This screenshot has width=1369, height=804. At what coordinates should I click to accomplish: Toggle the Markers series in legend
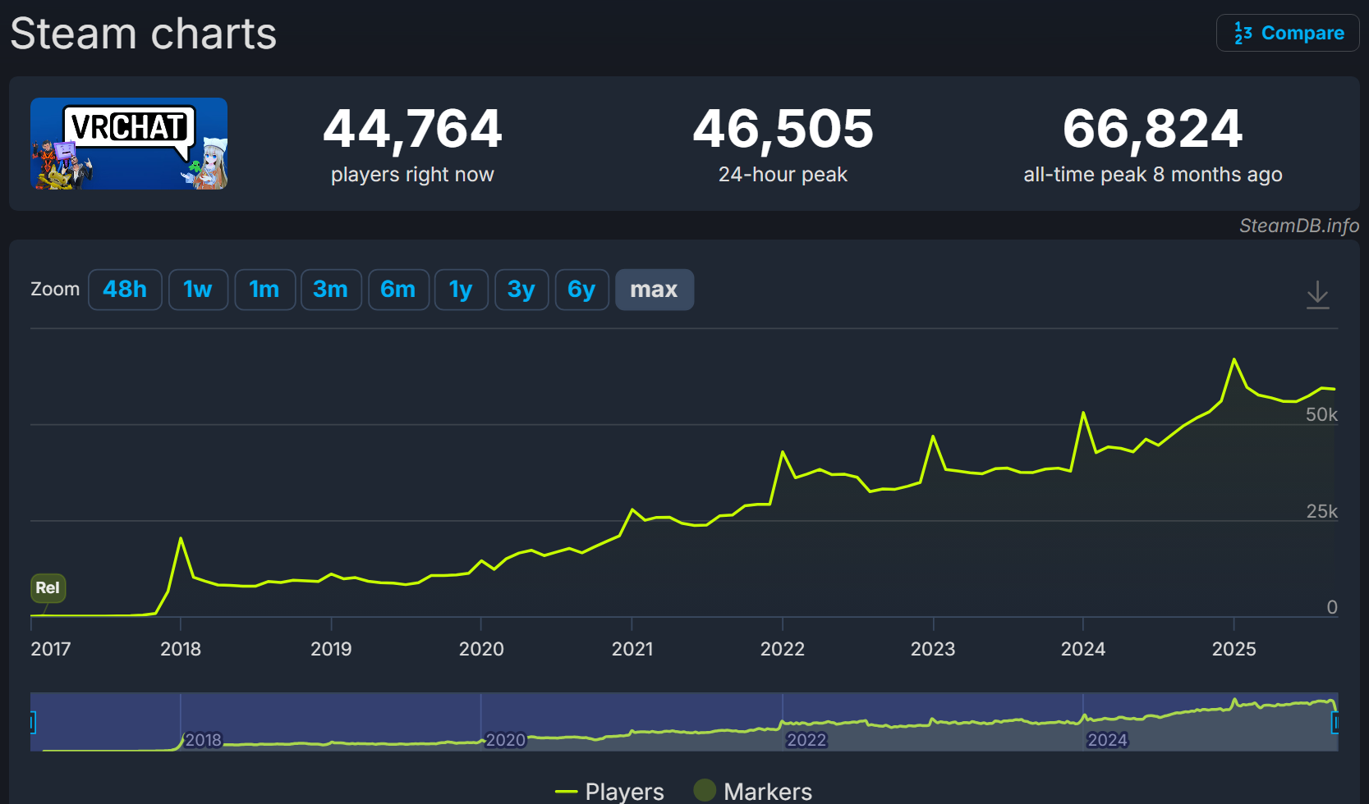[x=753, y=791]
